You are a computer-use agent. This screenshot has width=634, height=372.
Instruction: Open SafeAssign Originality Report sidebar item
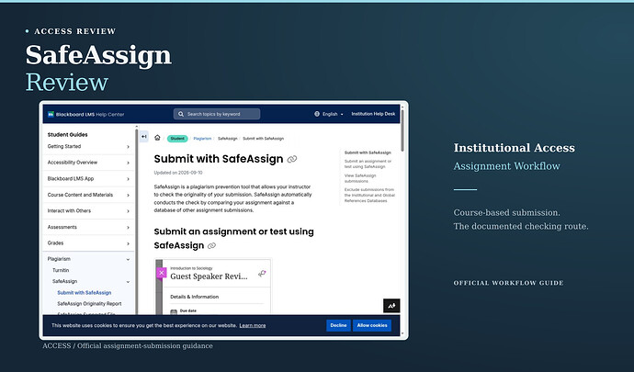coord(89,304)
